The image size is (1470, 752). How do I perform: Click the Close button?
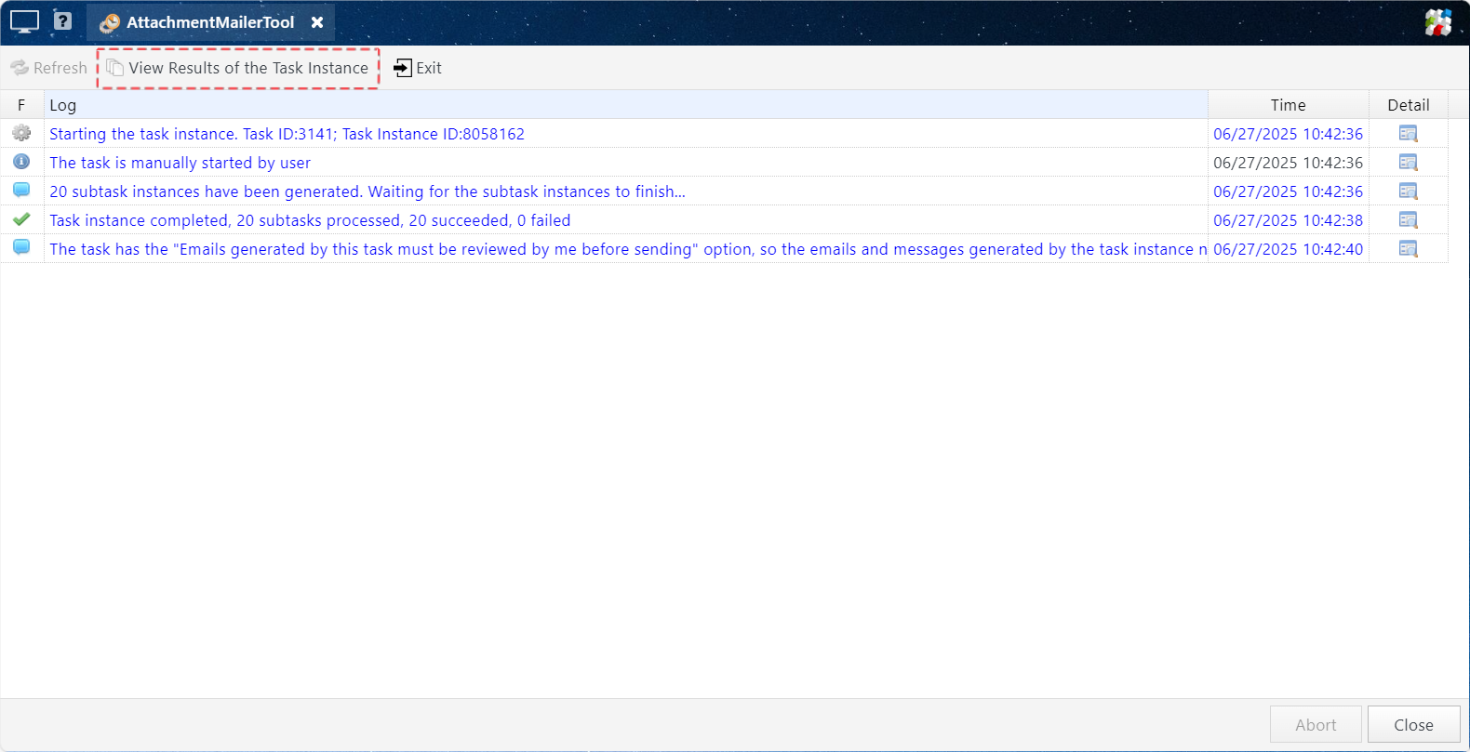[1413, 724]
